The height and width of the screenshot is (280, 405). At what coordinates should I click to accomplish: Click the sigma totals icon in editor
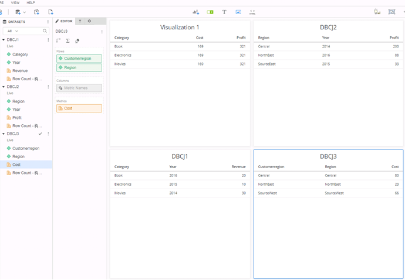[67, 41]
